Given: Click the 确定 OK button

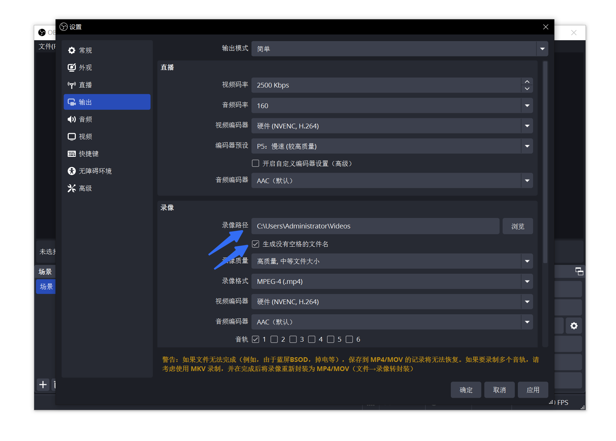Looking at the screenshot, I should (466, 390).
